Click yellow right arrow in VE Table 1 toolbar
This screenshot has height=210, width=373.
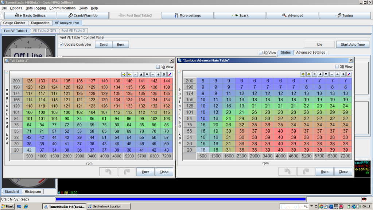point(124,75)
